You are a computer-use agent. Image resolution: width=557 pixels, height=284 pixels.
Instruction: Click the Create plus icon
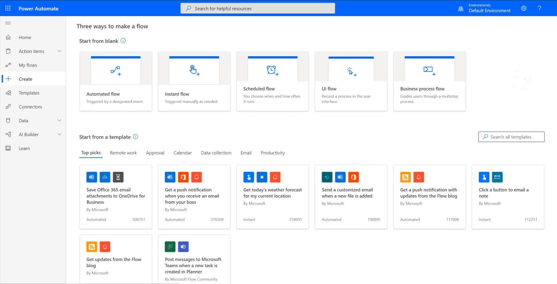pyautogui.click(x=8, y=79)
